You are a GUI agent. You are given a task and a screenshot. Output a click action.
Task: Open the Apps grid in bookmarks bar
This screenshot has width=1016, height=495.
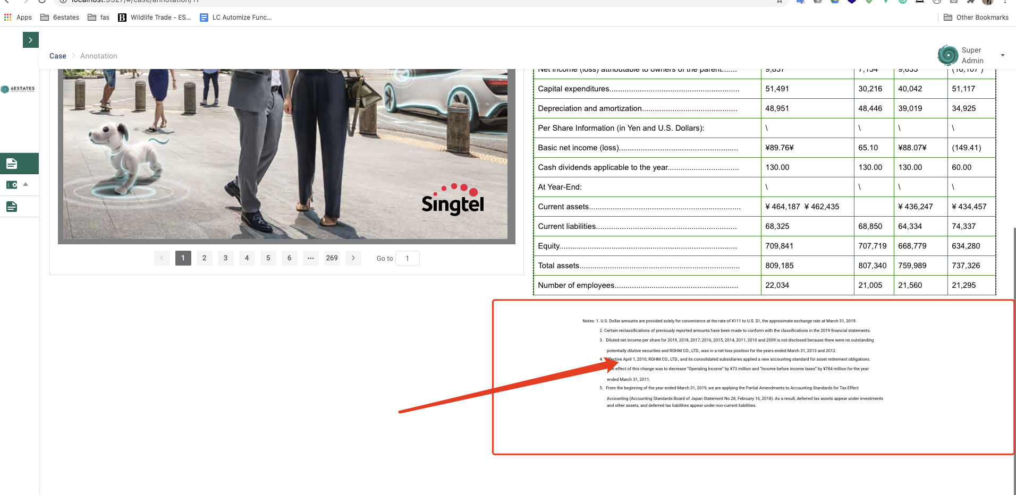pyautogui.click(x=18, y=18)
